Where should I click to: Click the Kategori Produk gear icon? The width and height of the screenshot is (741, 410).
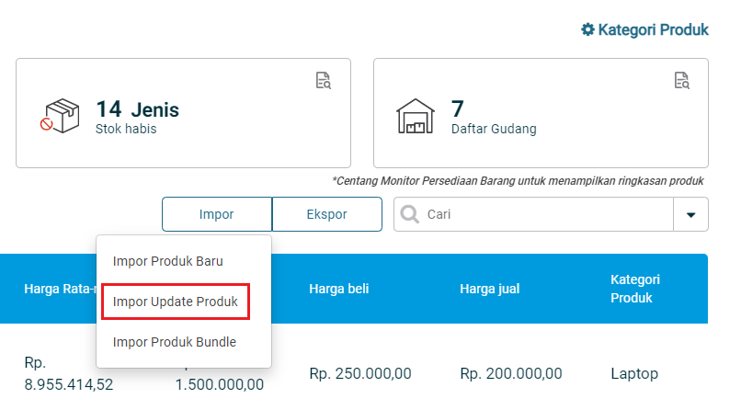click(587, 29)
